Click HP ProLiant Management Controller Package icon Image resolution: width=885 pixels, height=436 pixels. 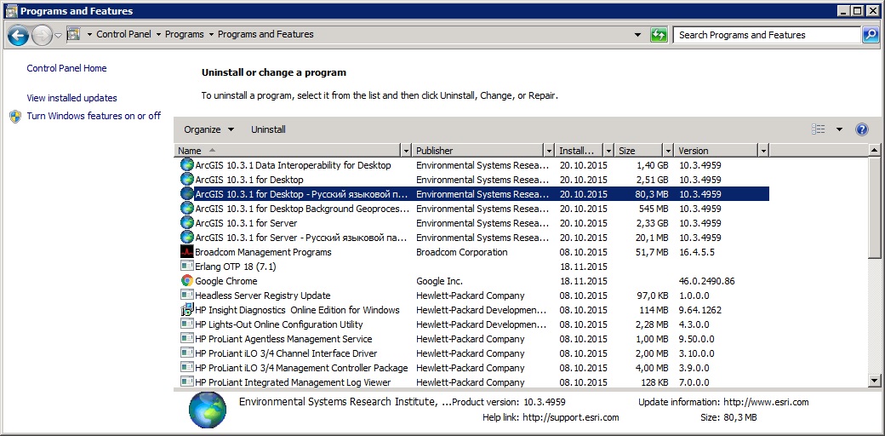coord(187,367)
